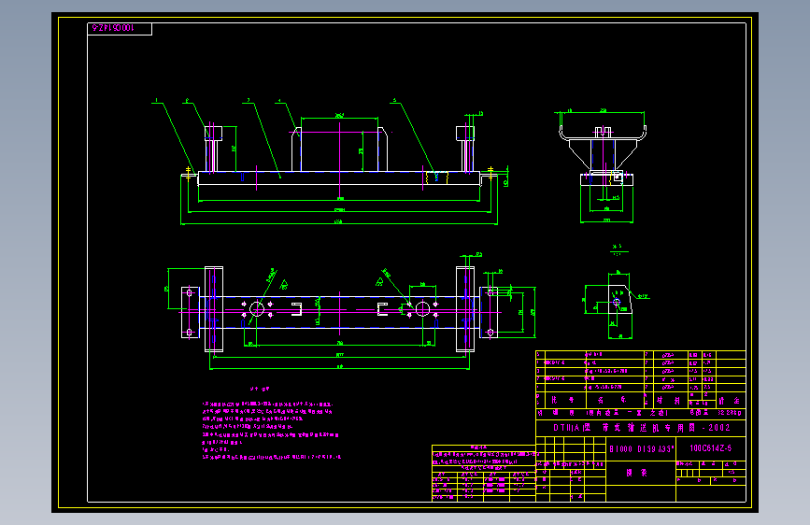The height and width of the screenshot is (525, 810).
Task: Click the magenta technical requirements notes block
Action: (x=271, y=424)
